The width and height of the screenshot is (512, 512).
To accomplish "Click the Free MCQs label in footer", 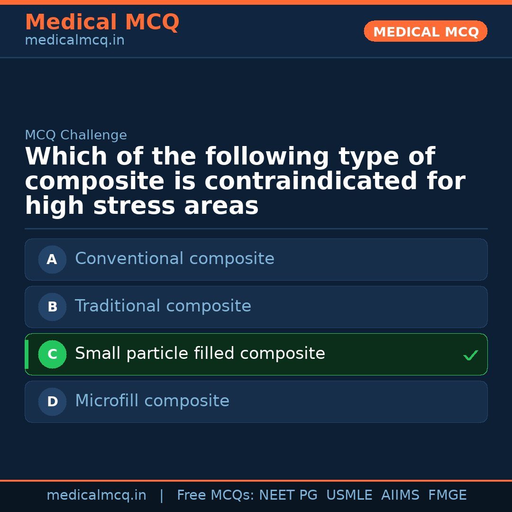I will pos(216,495).
